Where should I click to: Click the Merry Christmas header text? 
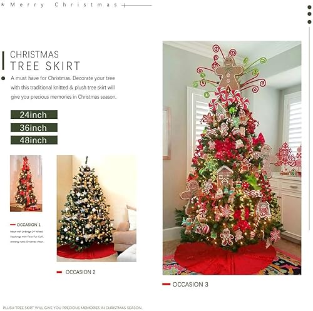[x=64, y=5]
